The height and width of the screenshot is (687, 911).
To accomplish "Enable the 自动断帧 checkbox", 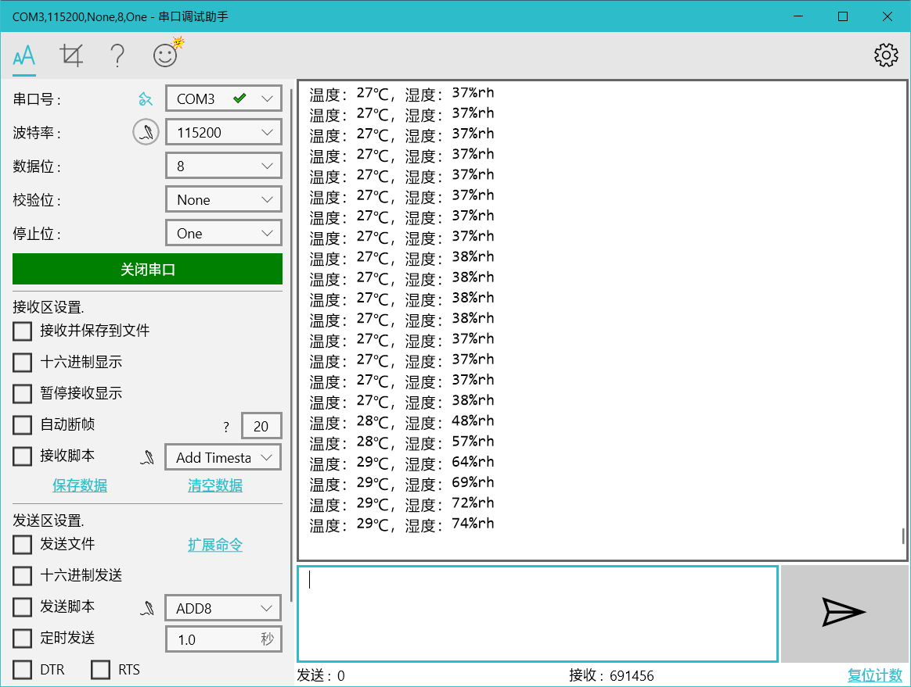I will point(22,425).
